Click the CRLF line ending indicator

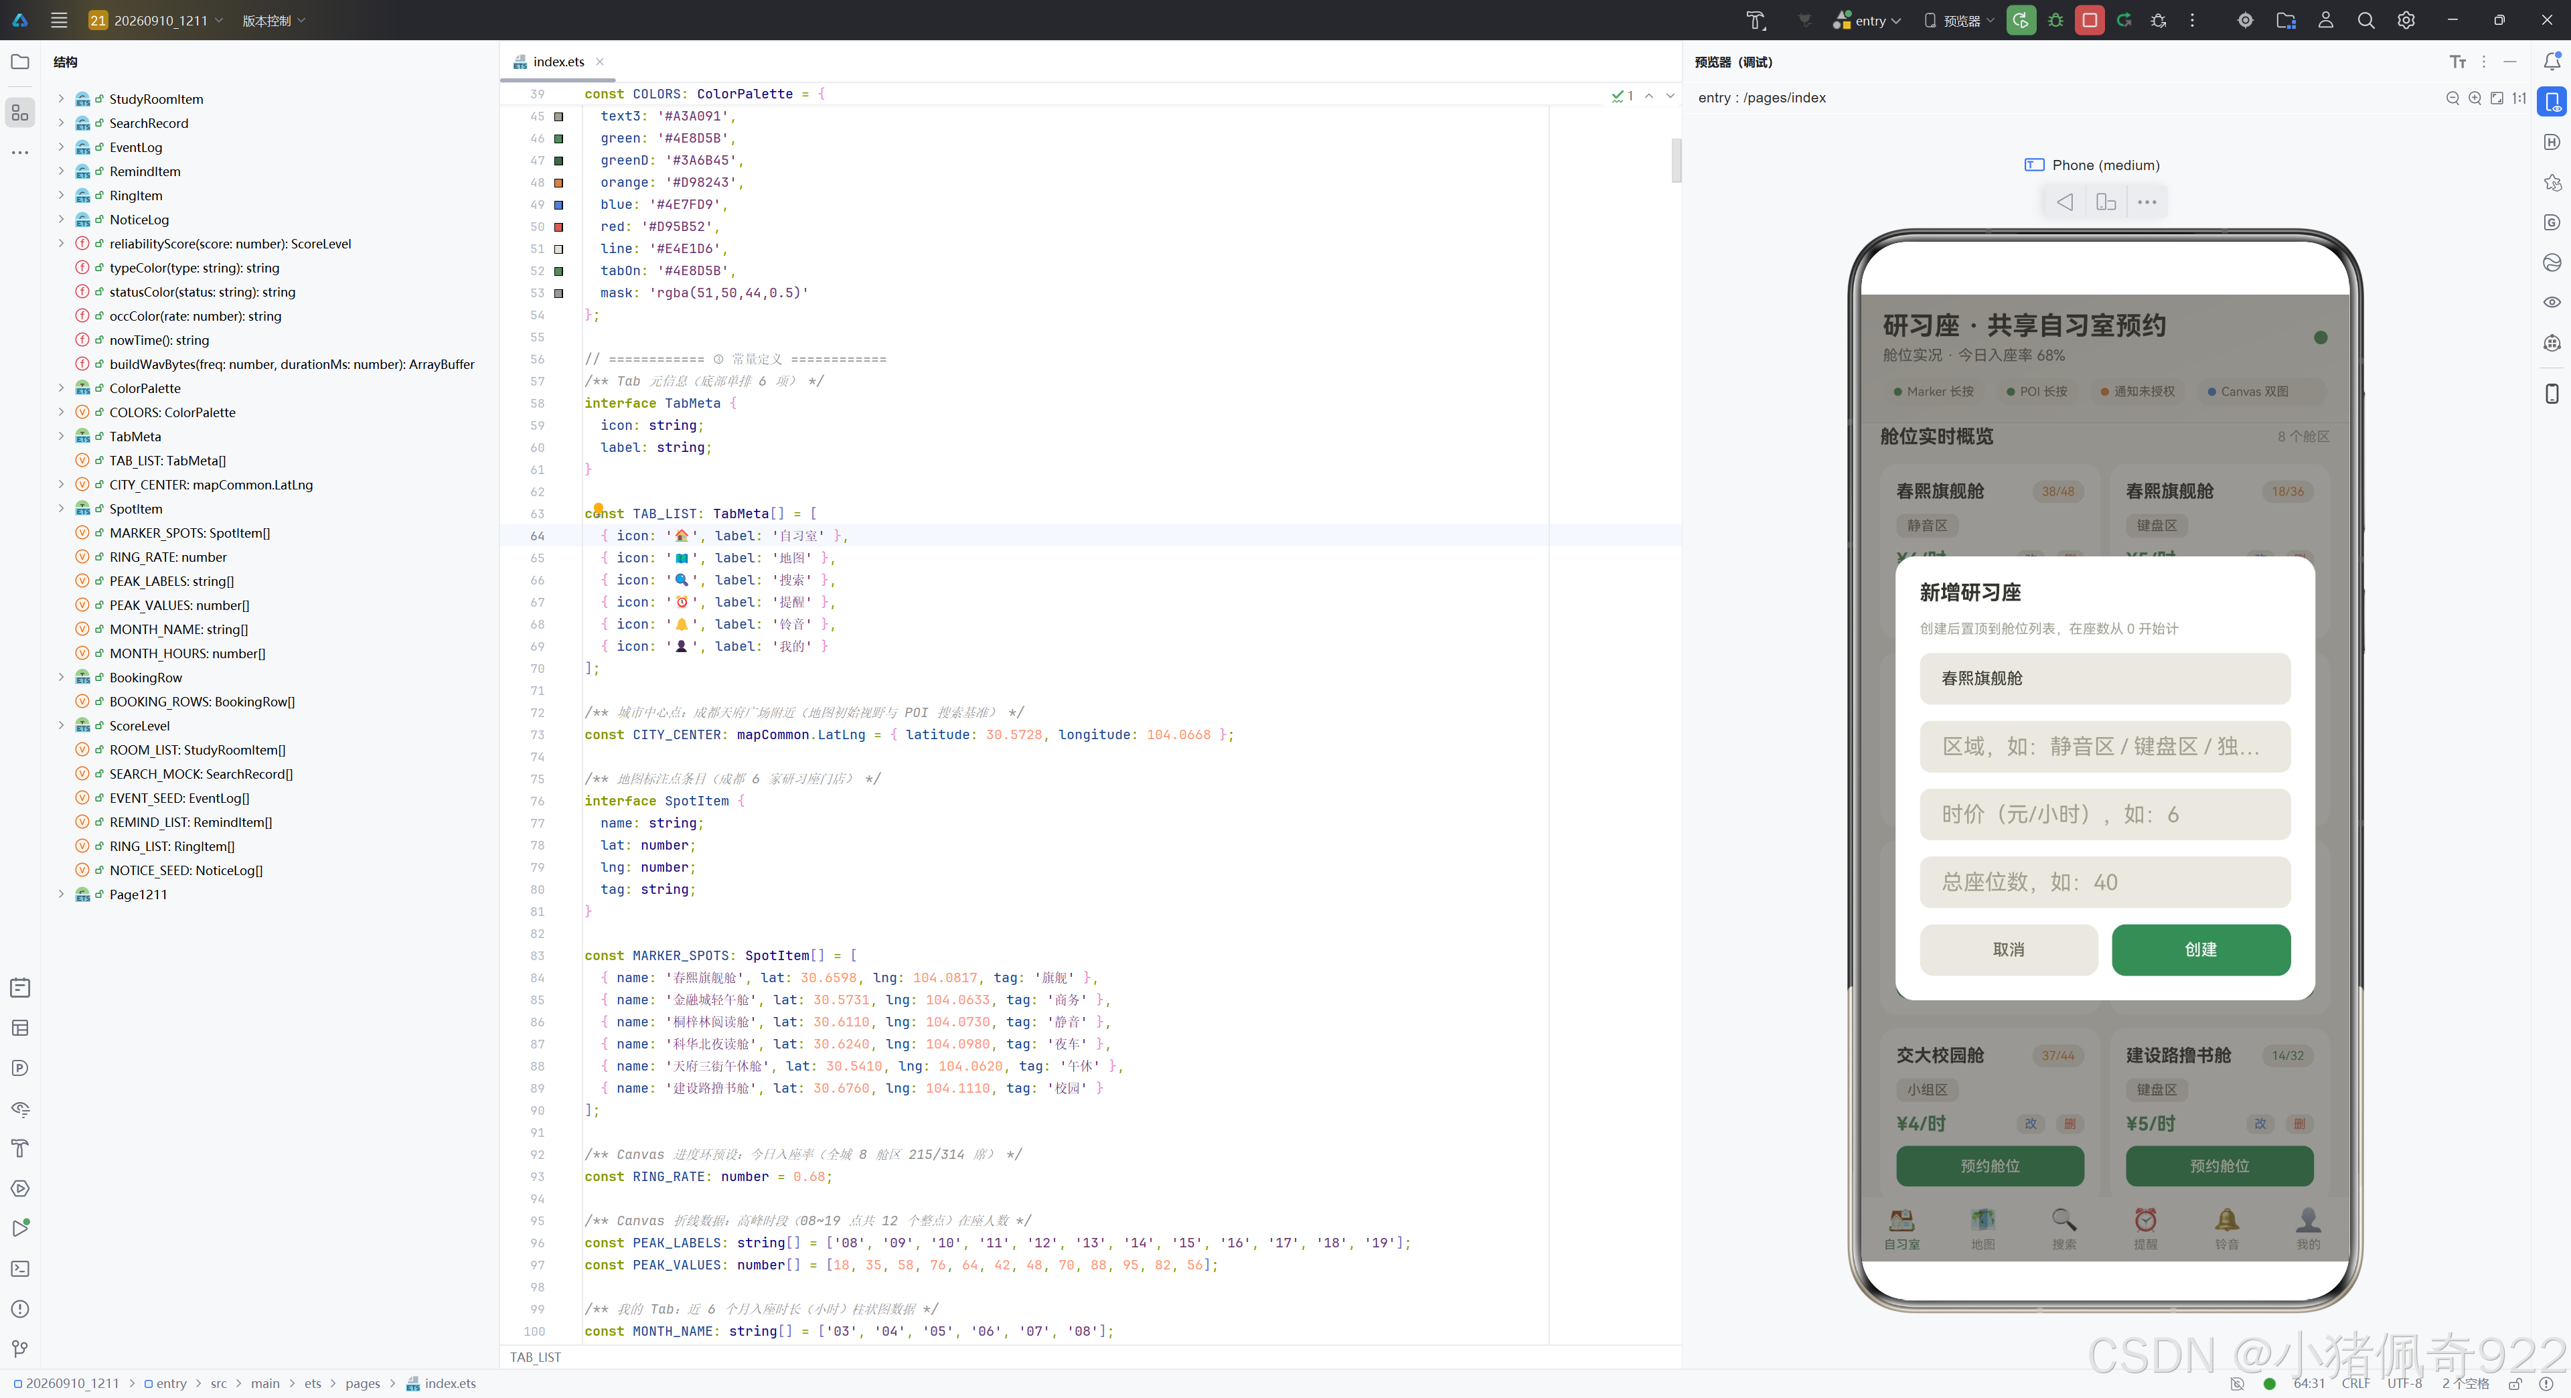click(x=2355, y=1383)
